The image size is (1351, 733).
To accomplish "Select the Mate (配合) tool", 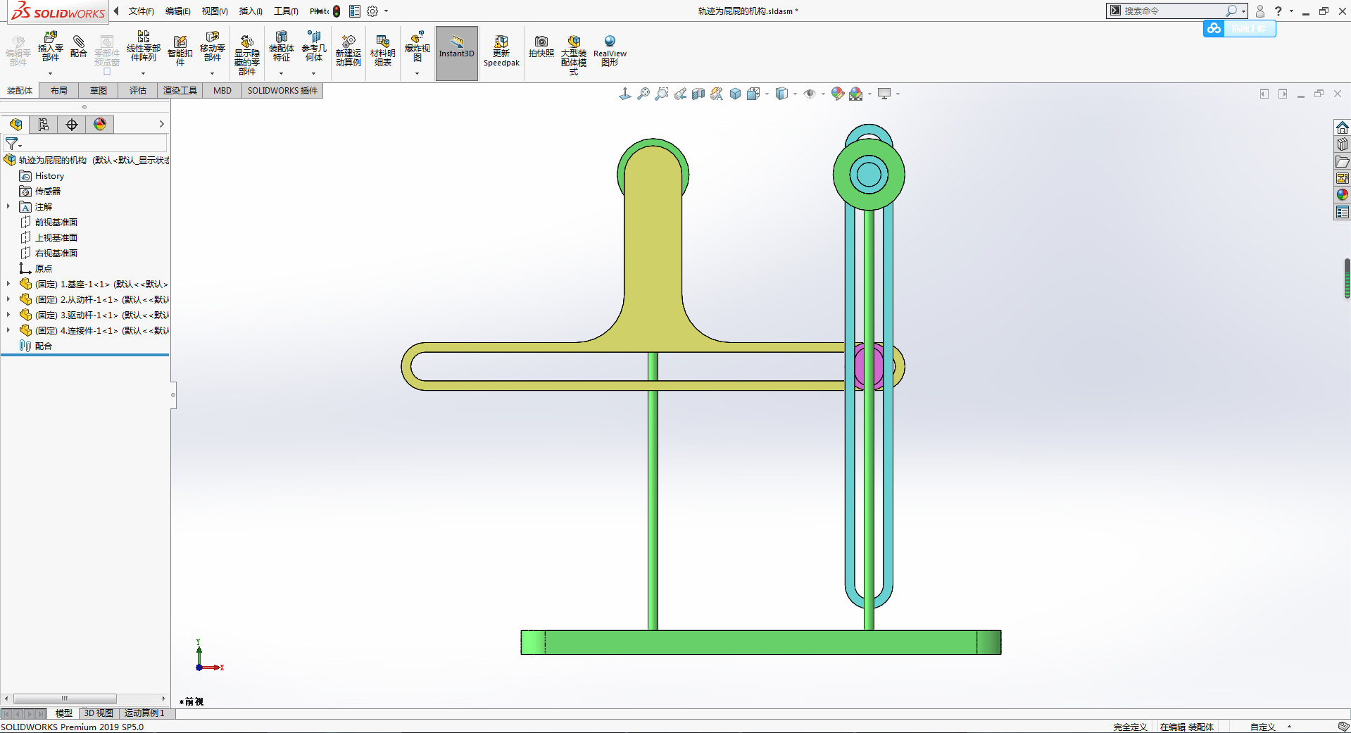I will point(79,46).
